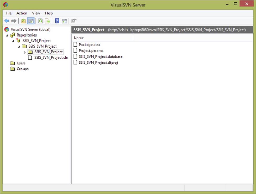Select the highlighted SSIS_SVN_Project subfolder label

[x=49, y=52]
